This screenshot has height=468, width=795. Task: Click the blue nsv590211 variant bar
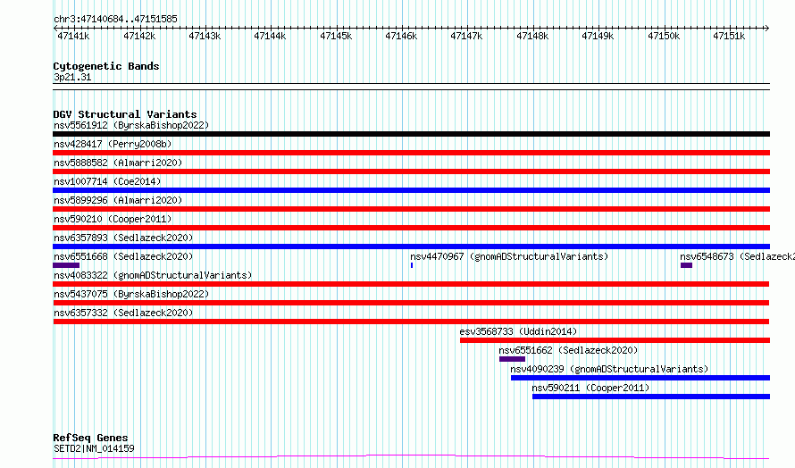[x=651, y=397]
